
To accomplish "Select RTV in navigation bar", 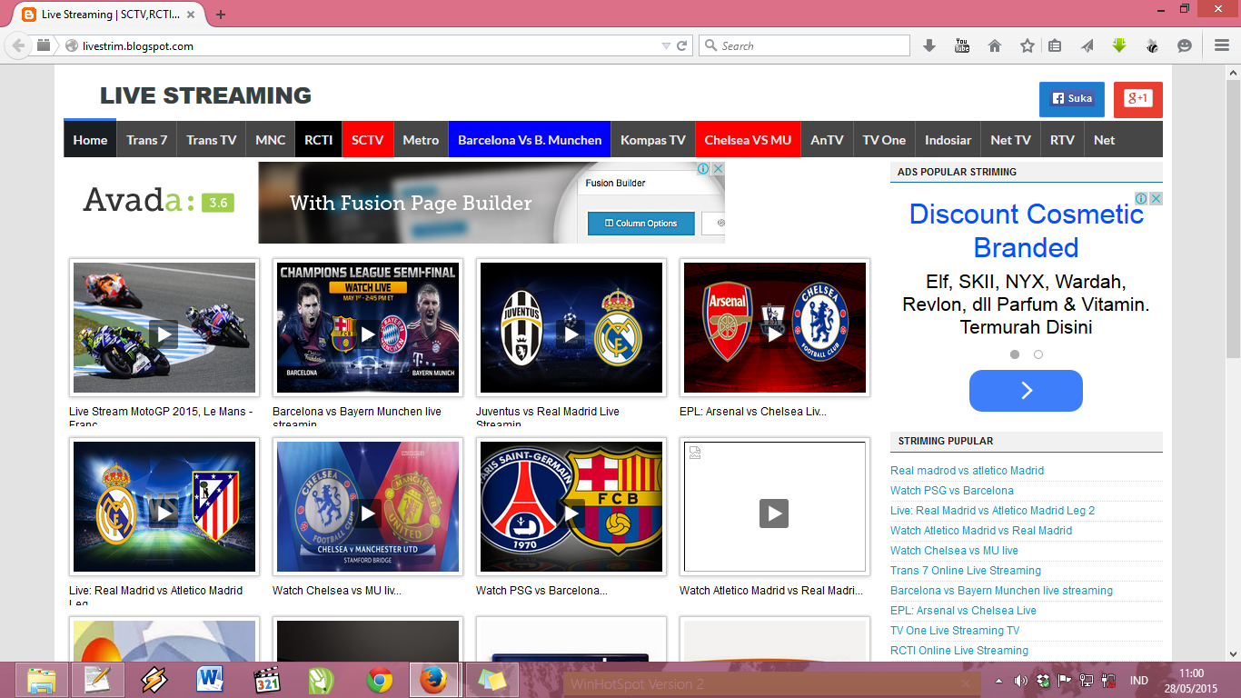I will click(1062, 140).
